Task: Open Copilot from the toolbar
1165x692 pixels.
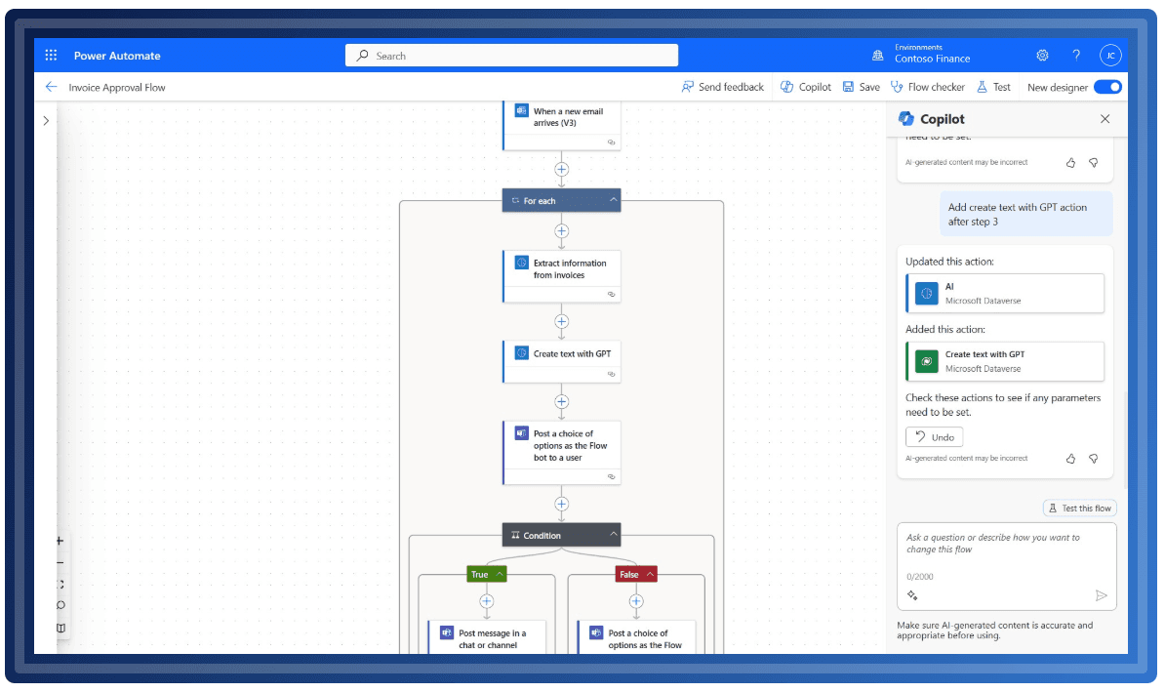Action: tap(805, 87)
